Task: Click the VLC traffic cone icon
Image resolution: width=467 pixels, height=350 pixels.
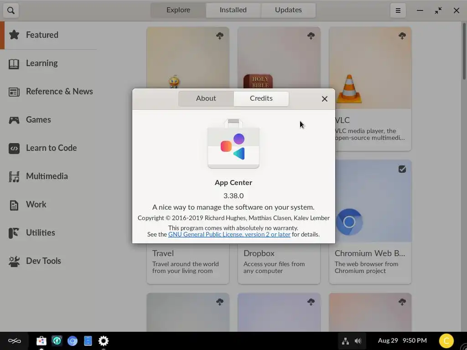Action: click(x=349, y=89)
